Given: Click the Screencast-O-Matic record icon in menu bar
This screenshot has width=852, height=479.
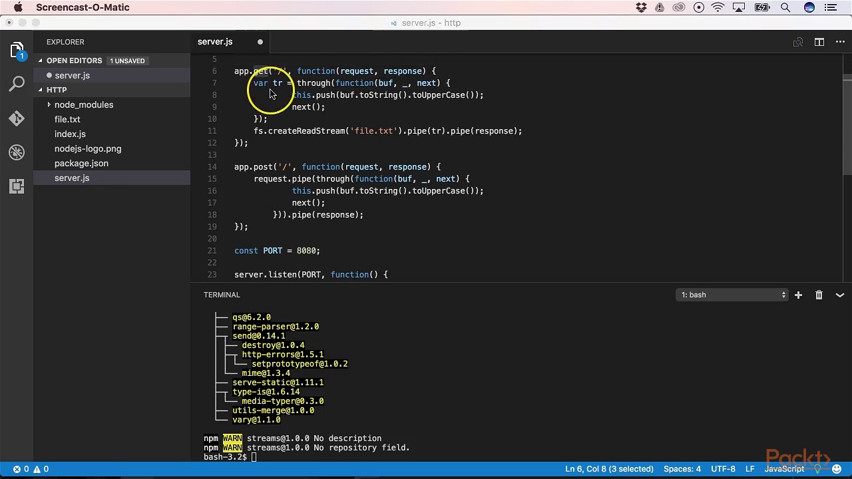Looking at the screenshot, I should tap(699, 7).
